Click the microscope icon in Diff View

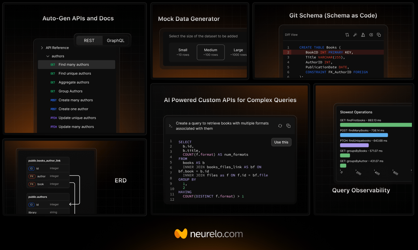coord(363,35)
